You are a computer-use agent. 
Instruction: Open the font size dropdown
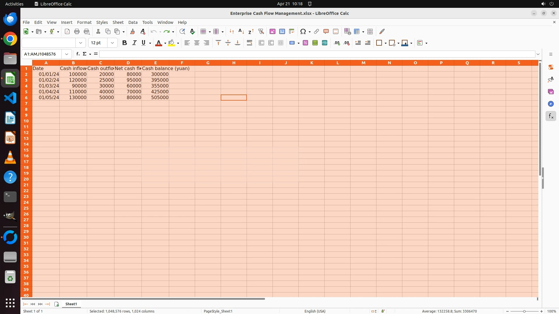[112, 43]
